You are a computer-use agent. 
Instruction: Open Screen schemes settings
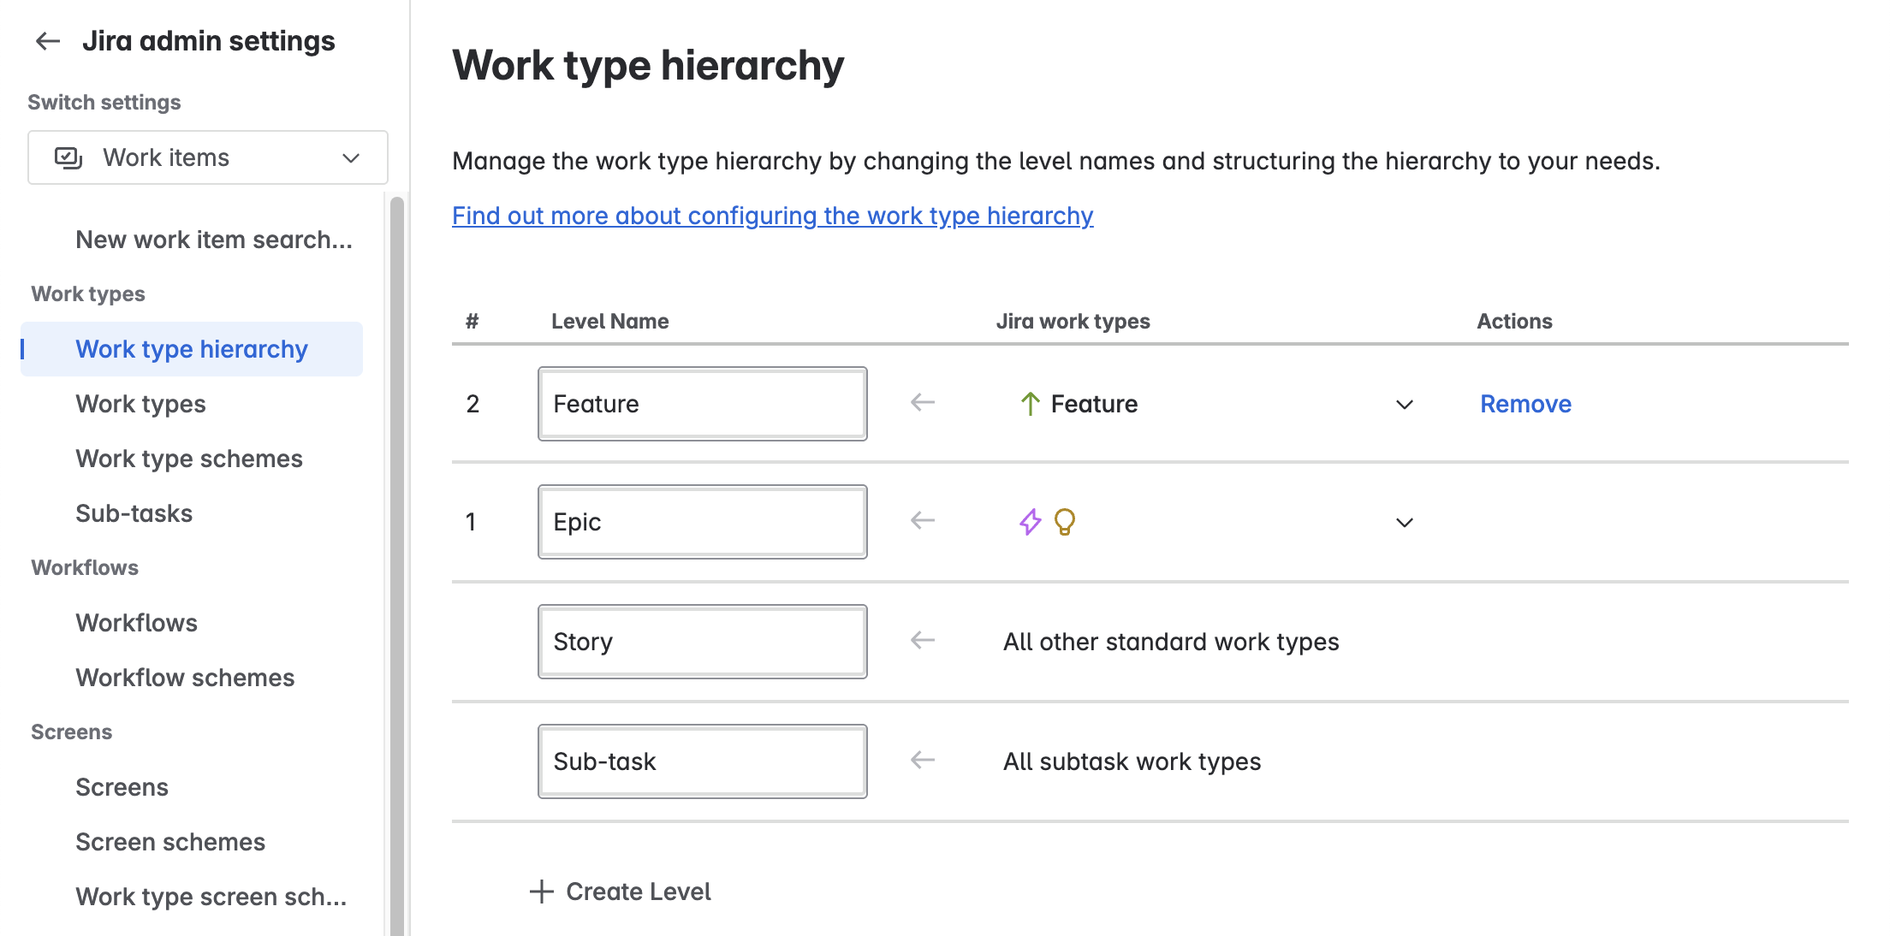pos(170,842)
